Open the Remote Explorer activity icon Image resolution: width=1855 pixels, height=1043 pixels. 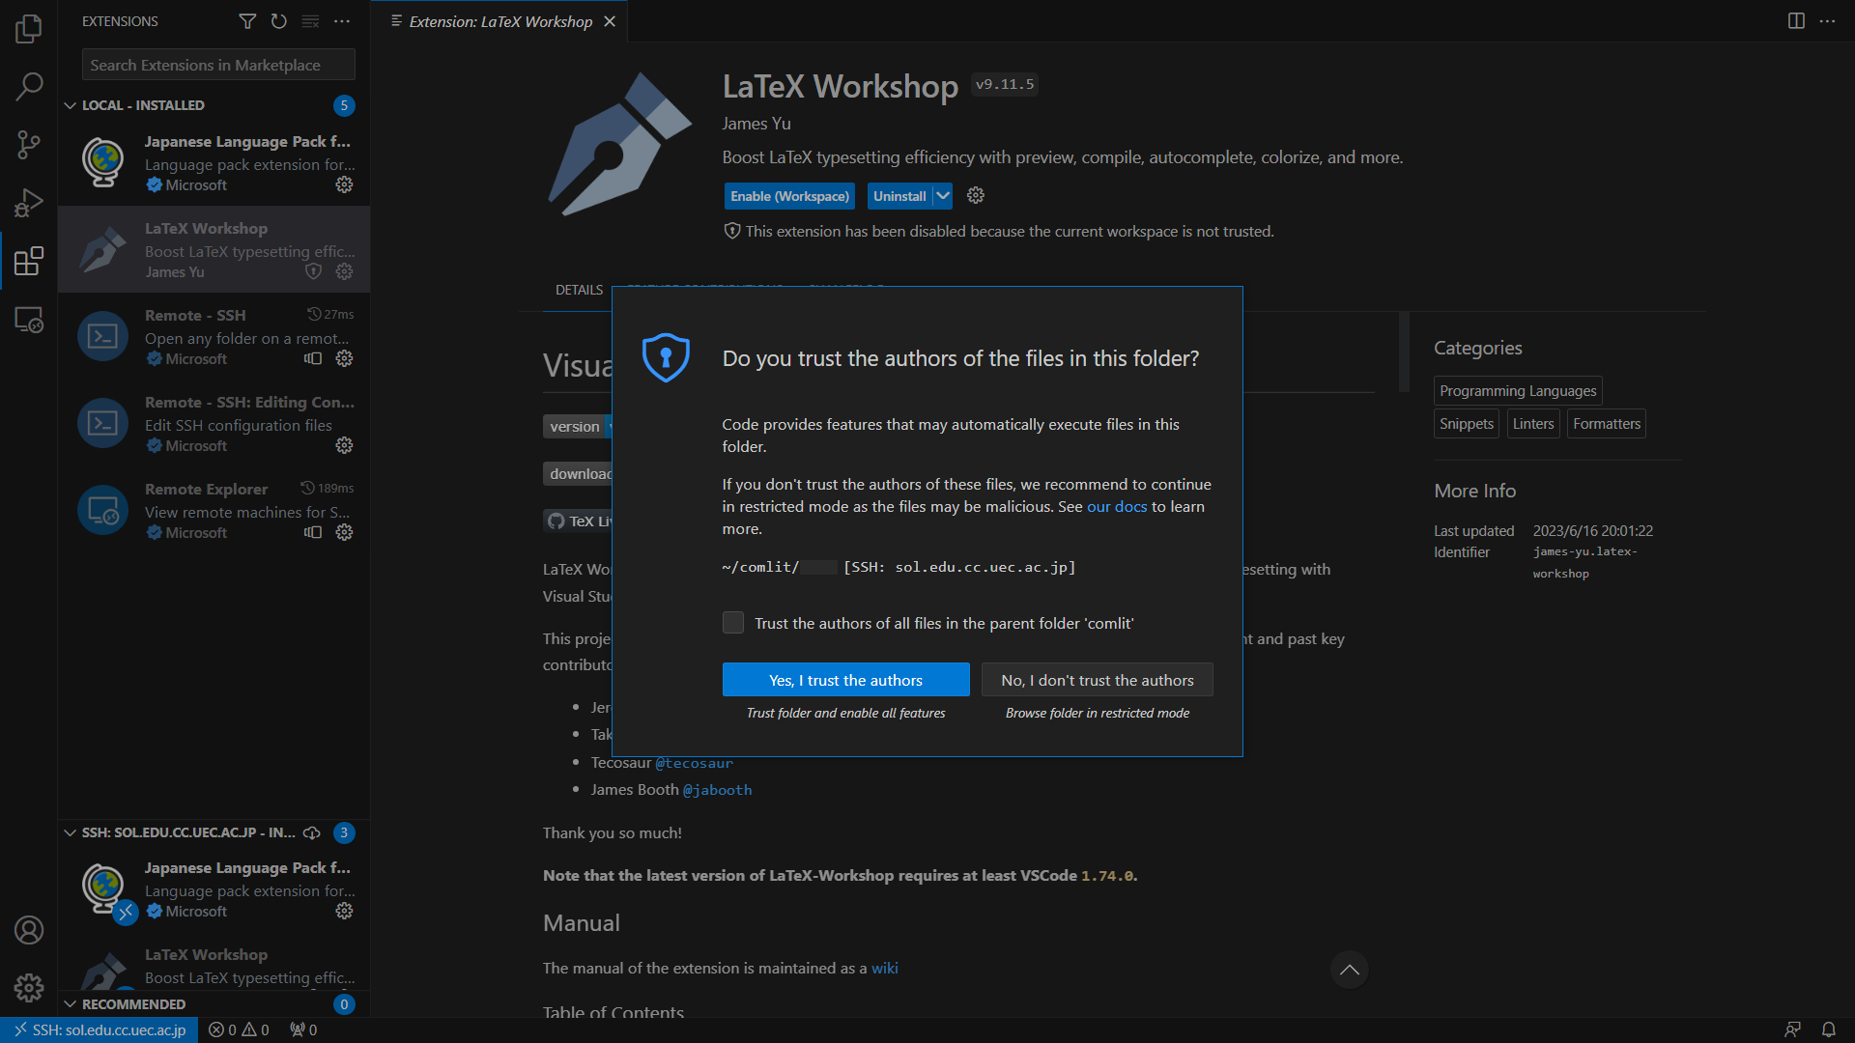[x=29, y=320]
